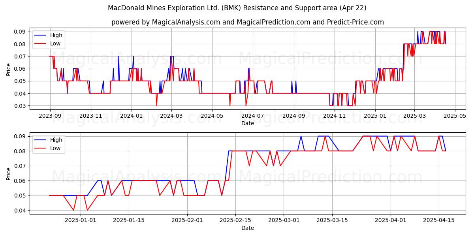Click the '2024-05' tick label
This screenshot has height=237, width=474.
[x=212, y=116]
